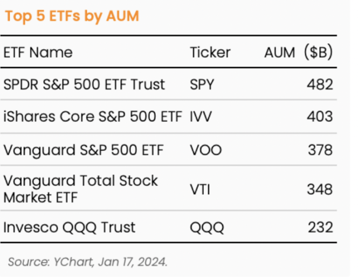Click the VOO ticker cell
This screenshot has height=277, width=358.
pyautogui.click(x=206, y=150)
